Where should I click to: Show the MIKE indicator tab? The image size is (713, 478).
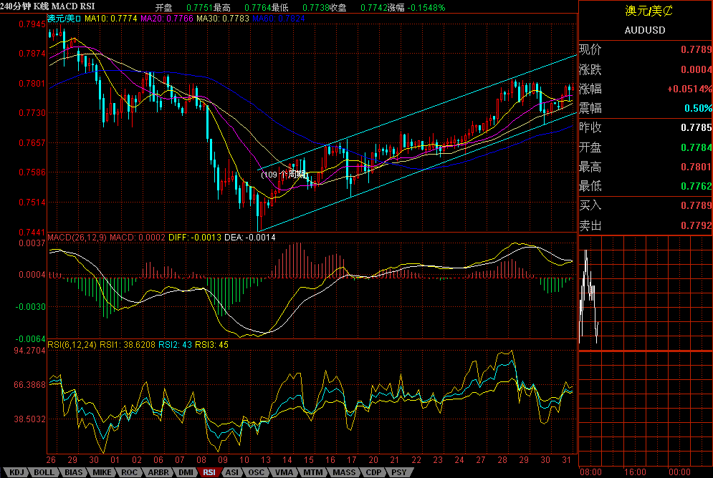tap(102, 472)
